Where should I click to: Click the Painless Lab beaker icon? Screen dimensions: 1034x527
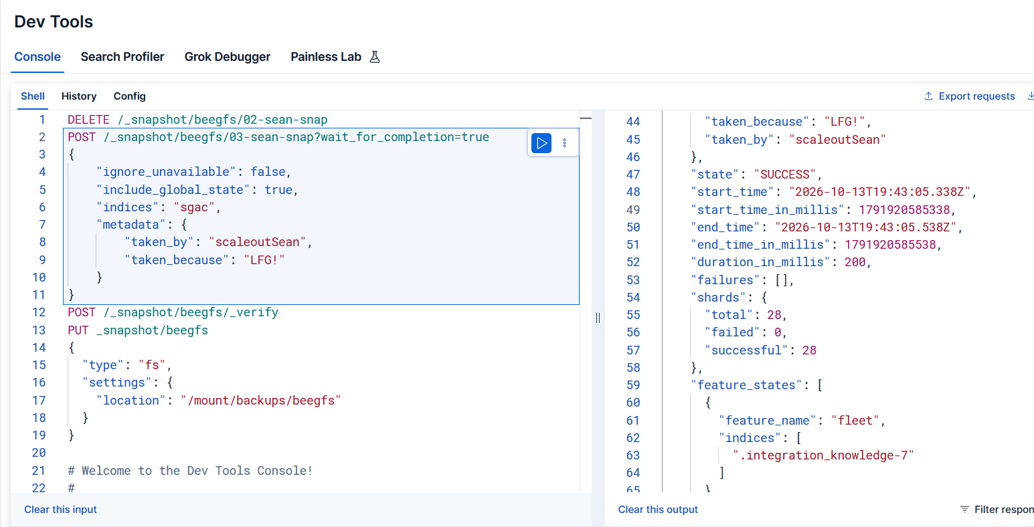[x=375, y=57]
